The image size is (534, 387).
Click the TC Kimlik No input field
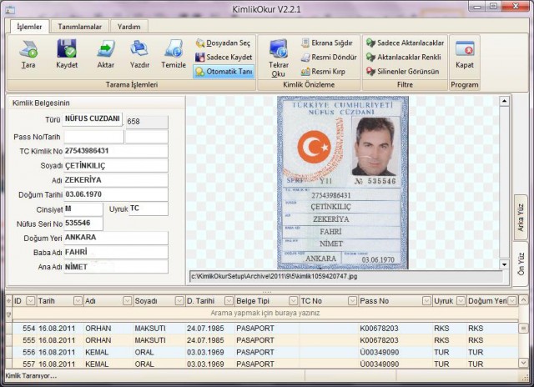tap(116, 151)
